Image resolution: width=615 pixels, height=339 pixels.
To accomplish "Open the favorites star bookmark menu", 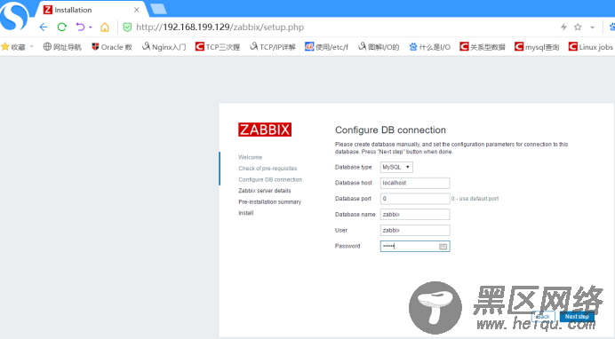I will point(13,47).
